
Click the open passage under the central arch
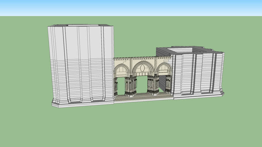tap(142, 85)
